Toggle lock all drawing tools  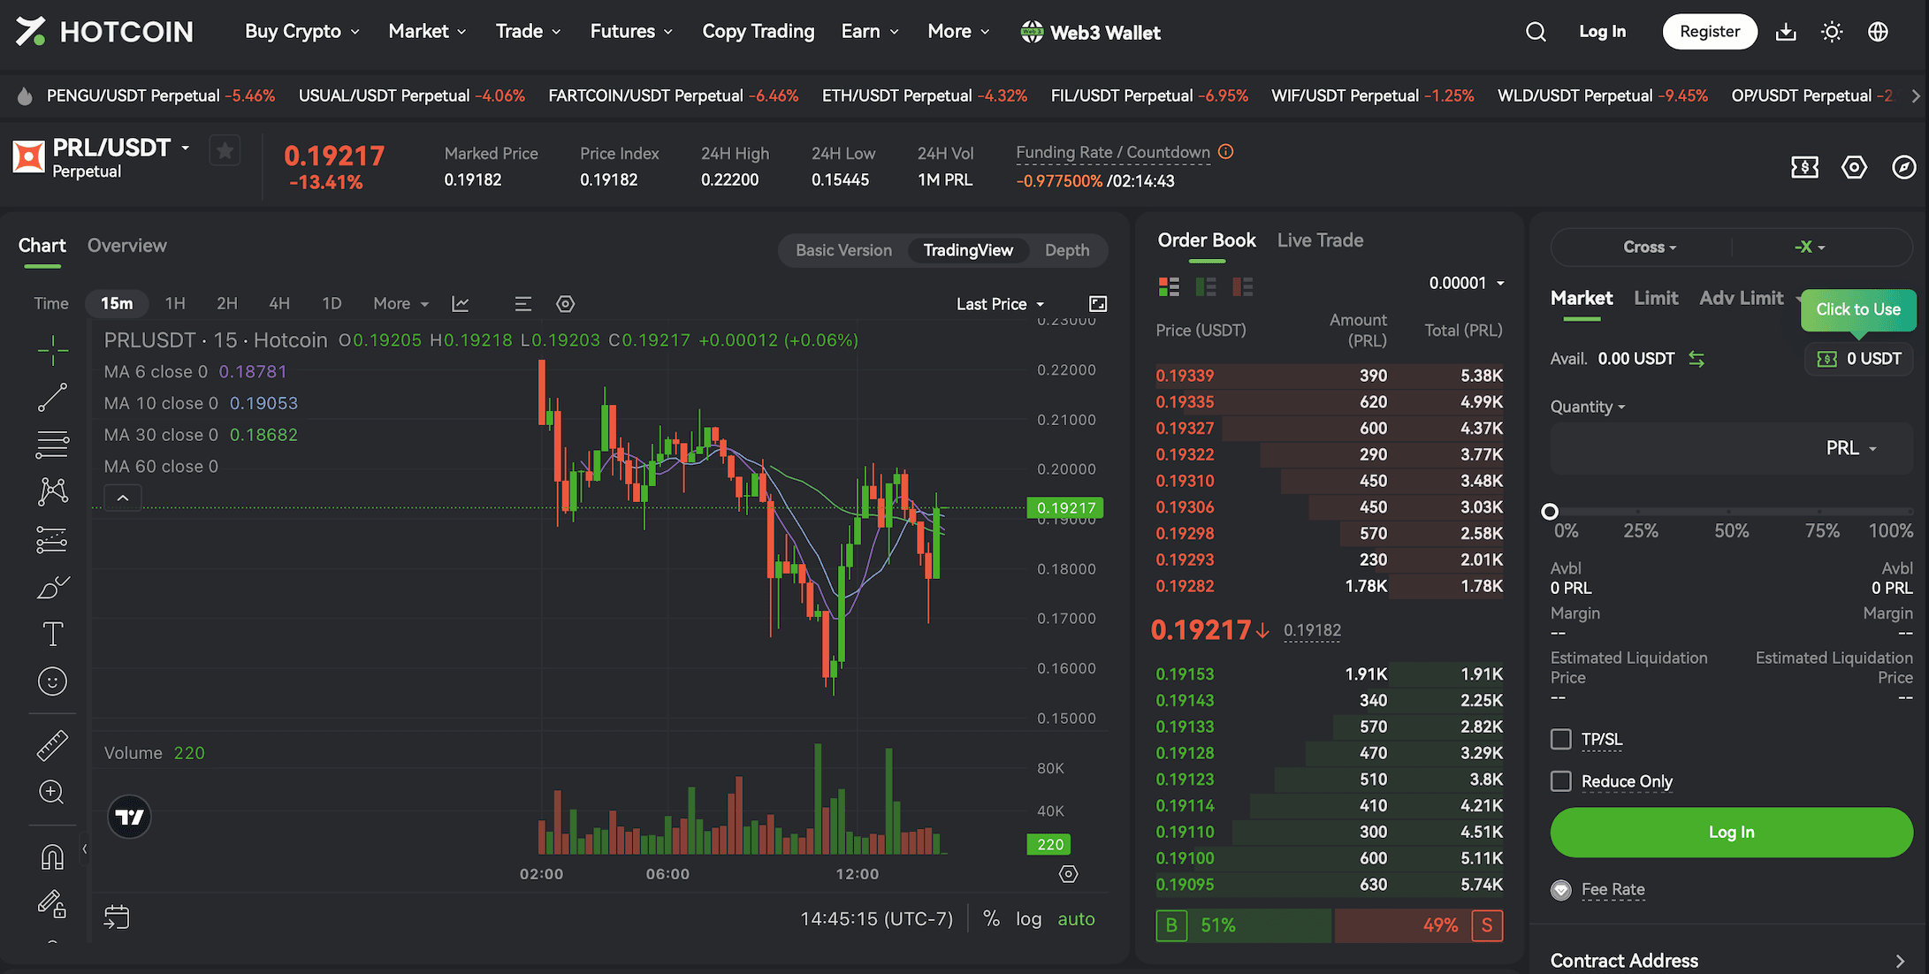[52, 903]
